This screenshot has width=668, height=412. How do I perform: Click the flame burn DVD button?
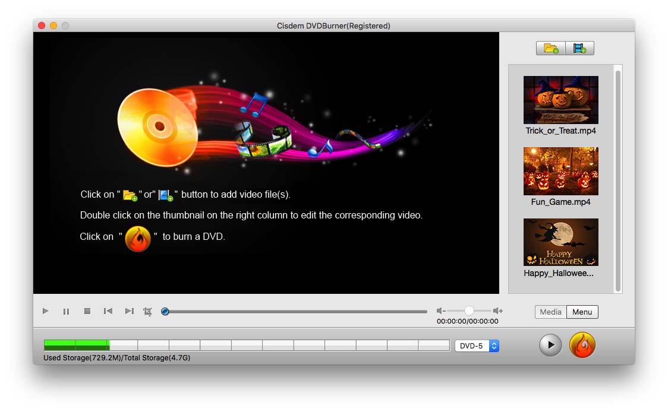pos(582,345)
